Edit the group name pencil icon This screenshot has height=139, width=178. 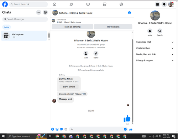[96, 54]
